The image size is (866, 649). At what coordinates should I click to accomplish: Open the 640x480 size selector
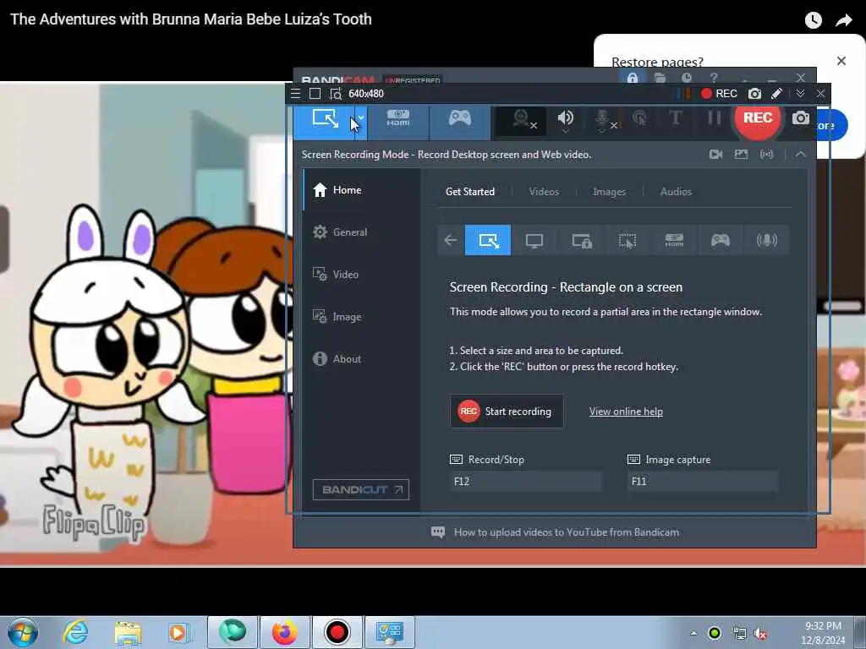pyautogui.click(x=366, y=94)
